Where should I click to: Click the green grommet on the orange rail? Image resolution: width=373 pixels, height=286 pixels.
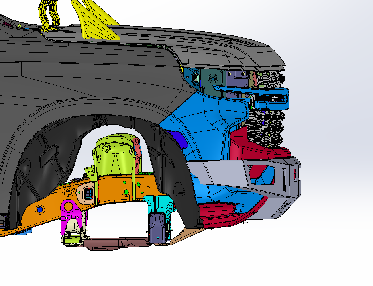pyautogui.click(x=126, y=192)
